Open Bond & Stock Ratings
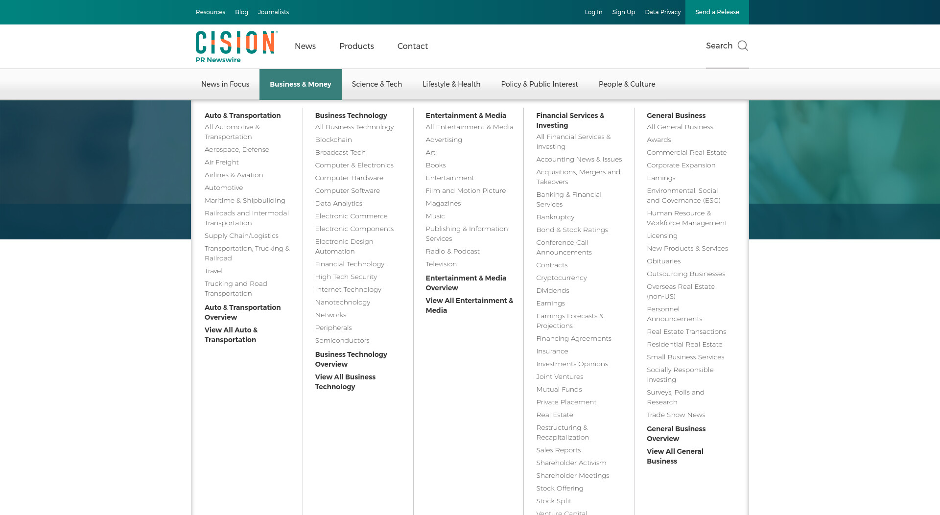 [572, 230]
